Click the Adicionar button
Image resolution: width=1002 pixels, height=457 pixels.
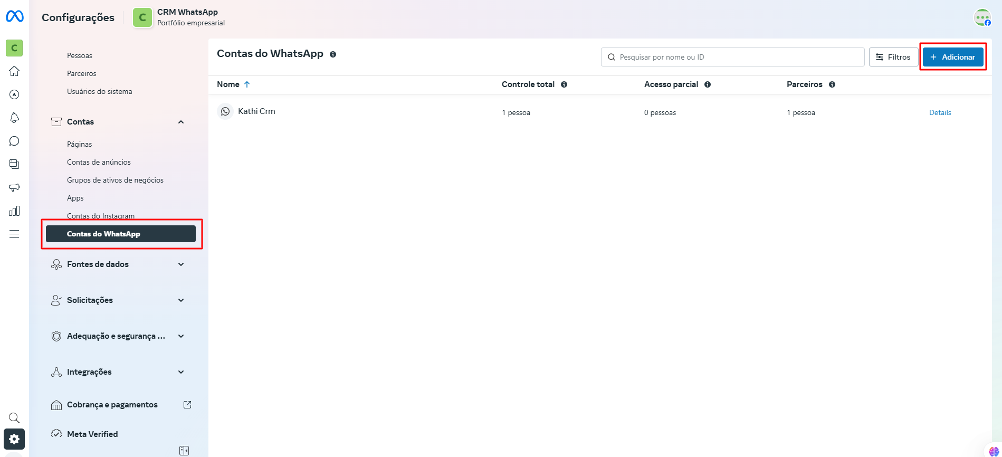(952, 57)
